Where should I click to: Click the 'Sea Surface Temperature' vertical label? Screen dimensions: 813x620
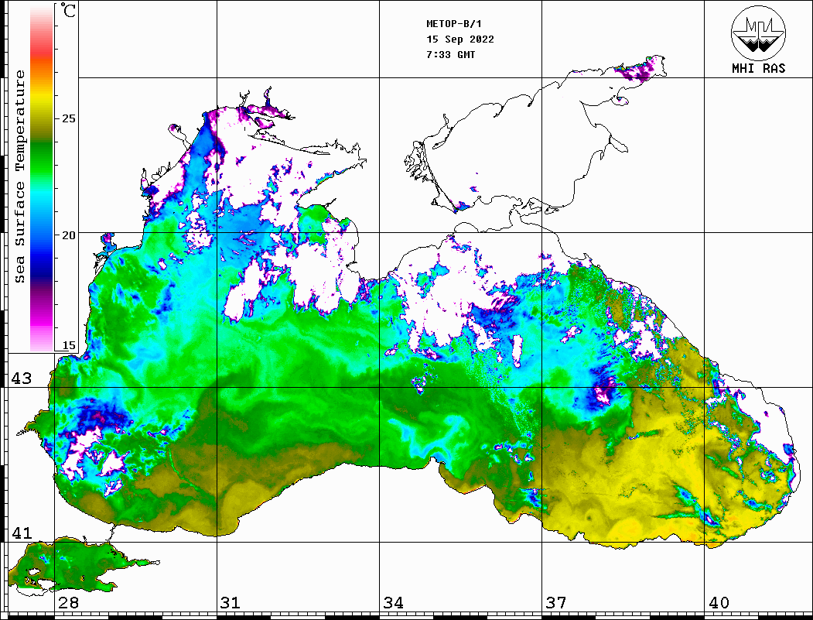(19, 176)
